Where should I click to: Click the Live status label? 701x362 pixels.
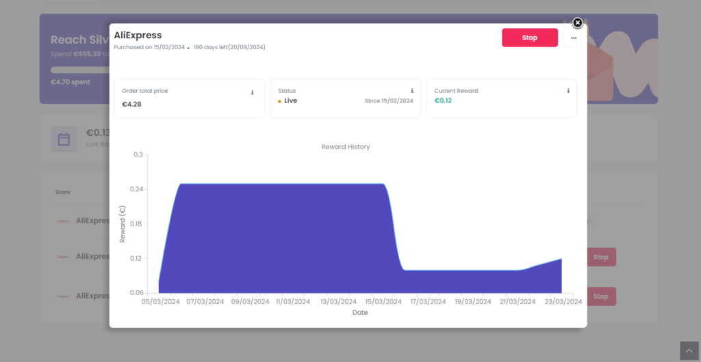290,101
